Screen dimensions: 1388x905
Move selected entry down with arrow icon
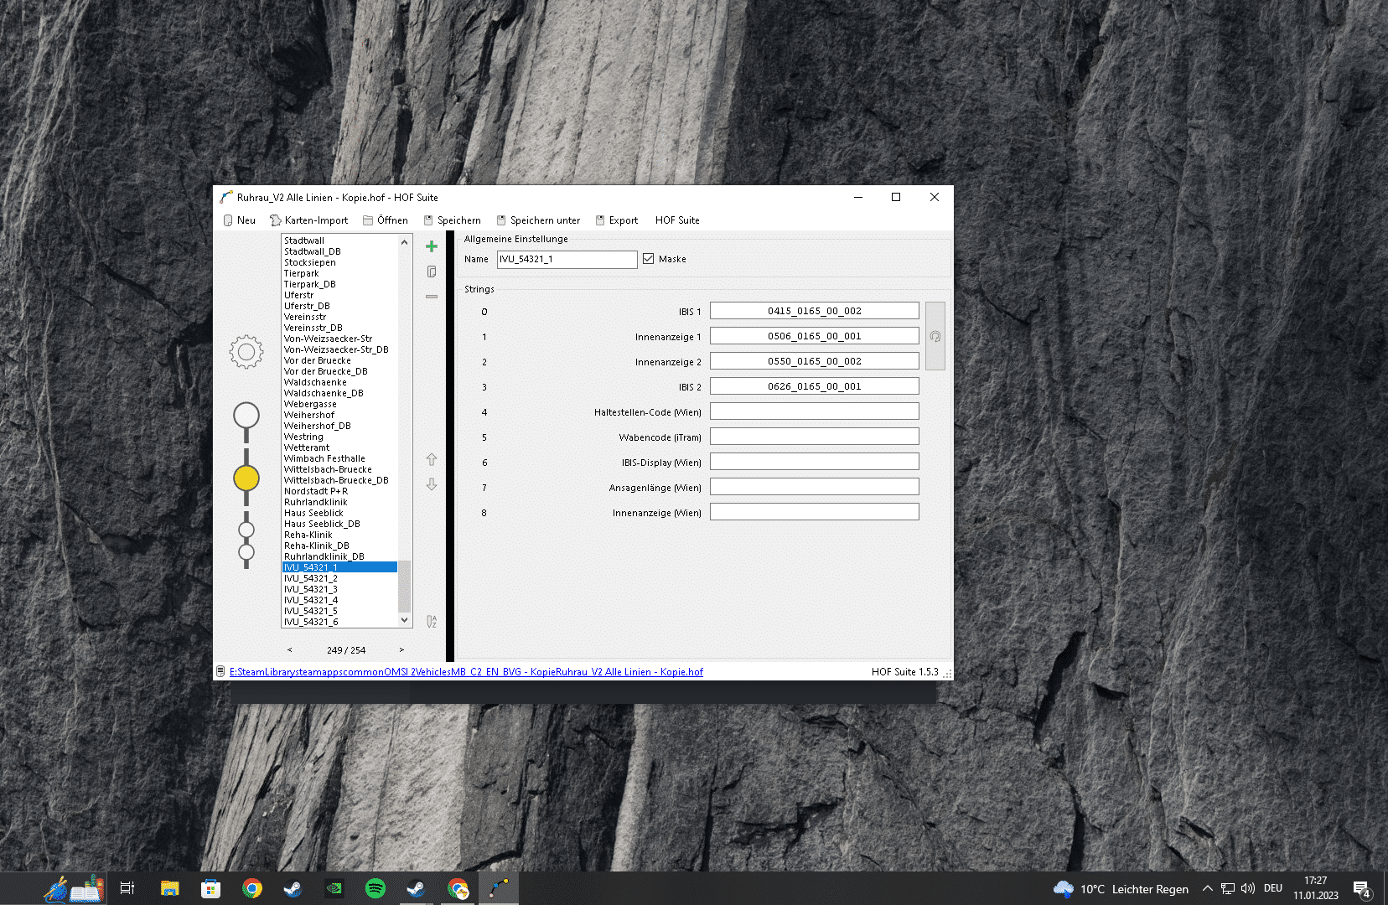pyautogui.click(x=432, y=484)
